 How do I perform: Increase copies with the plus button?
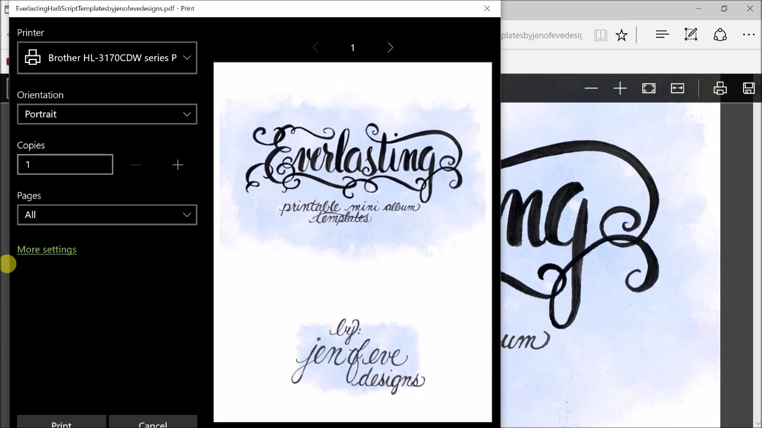pyautogui.click(x=177, y=165)
